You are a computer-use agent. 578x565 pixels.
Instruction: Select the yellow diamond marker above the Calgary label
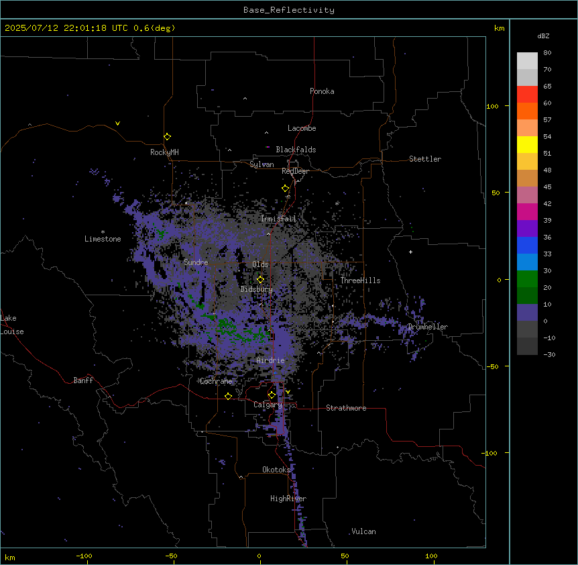point(272,395)
